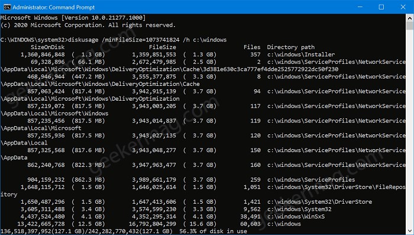414x235 pixels.
Task: Click the value 3,605,311,488
Action: 43,210
